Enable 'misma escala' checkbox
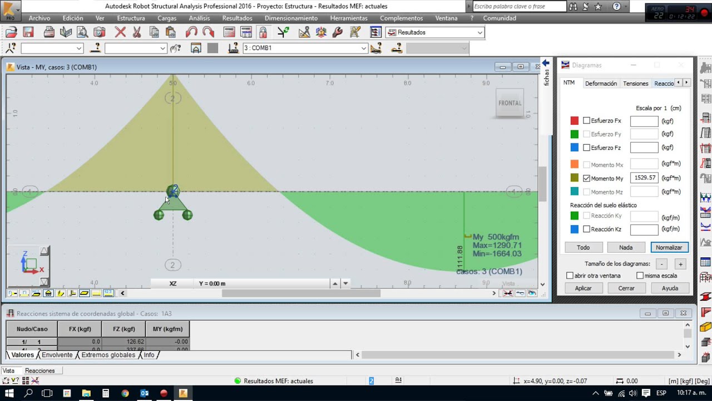 click(640, 276)
